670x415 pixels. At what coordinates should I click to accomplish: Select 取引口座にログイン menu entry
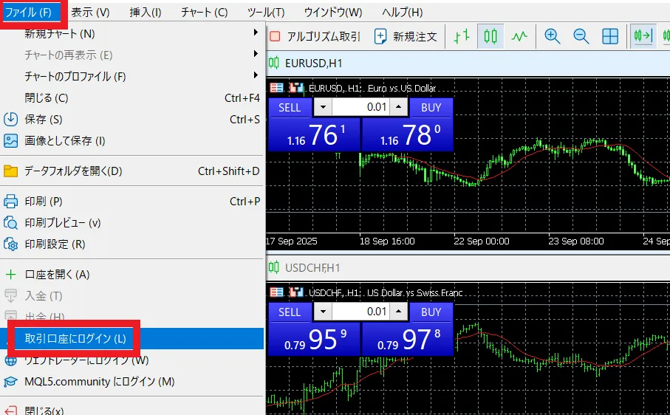(x=75, y=339)
